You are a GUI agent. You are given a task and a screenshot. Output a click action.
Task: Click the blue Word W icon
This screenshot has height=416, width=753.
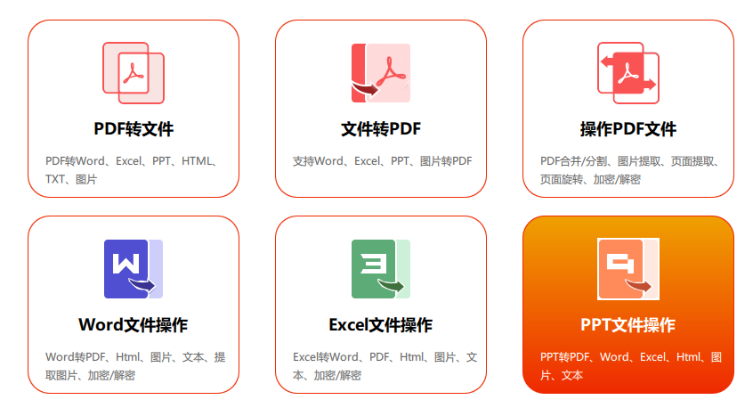pyautogui.click(x=134, y=269)
